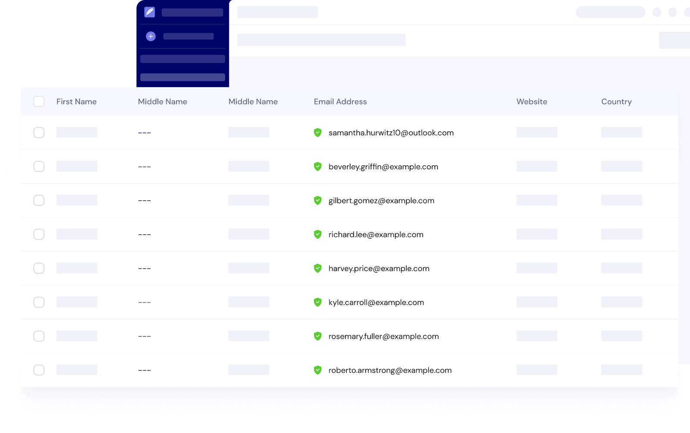Toggle the select-all checkbox in the header
This screenshot has height=433, width=690.
click(39, 101)
